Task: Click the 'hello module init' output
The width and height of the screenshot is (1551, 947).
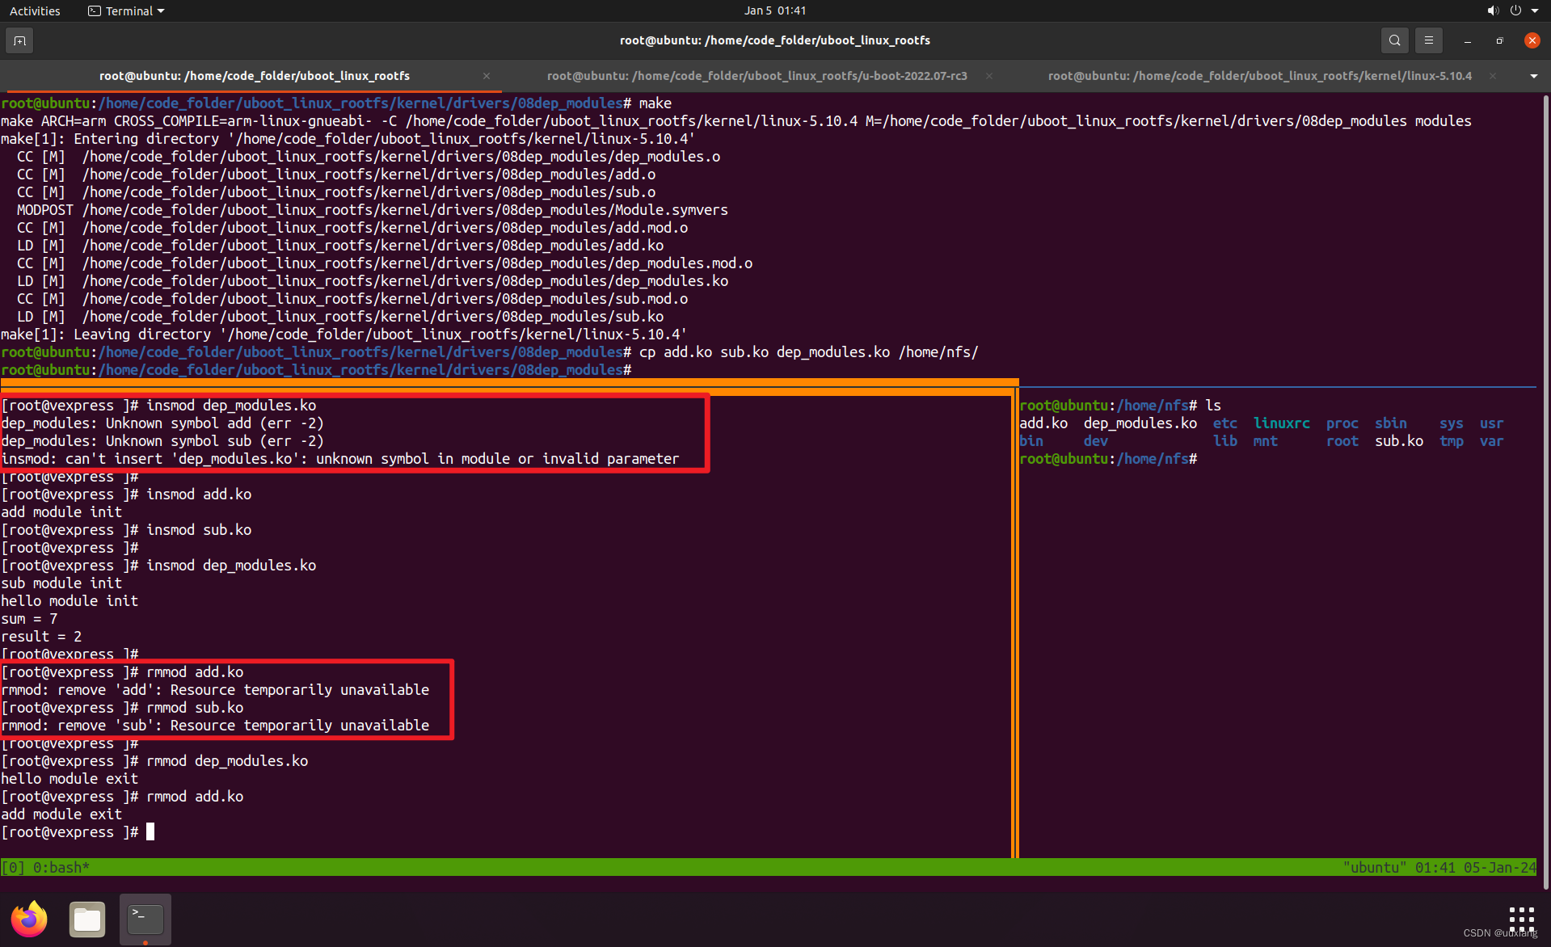Action: point(70,601)
